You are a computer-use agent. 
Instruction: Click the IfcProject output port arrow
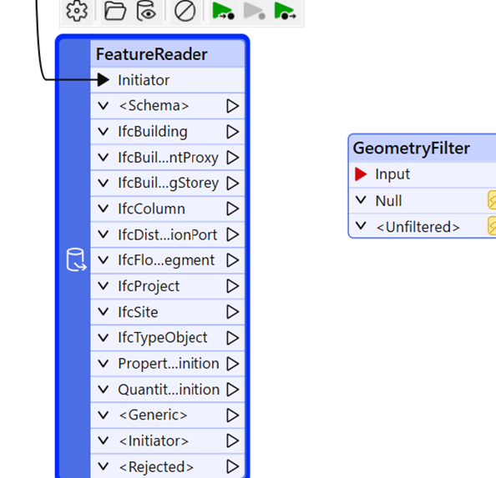[232, 286]
